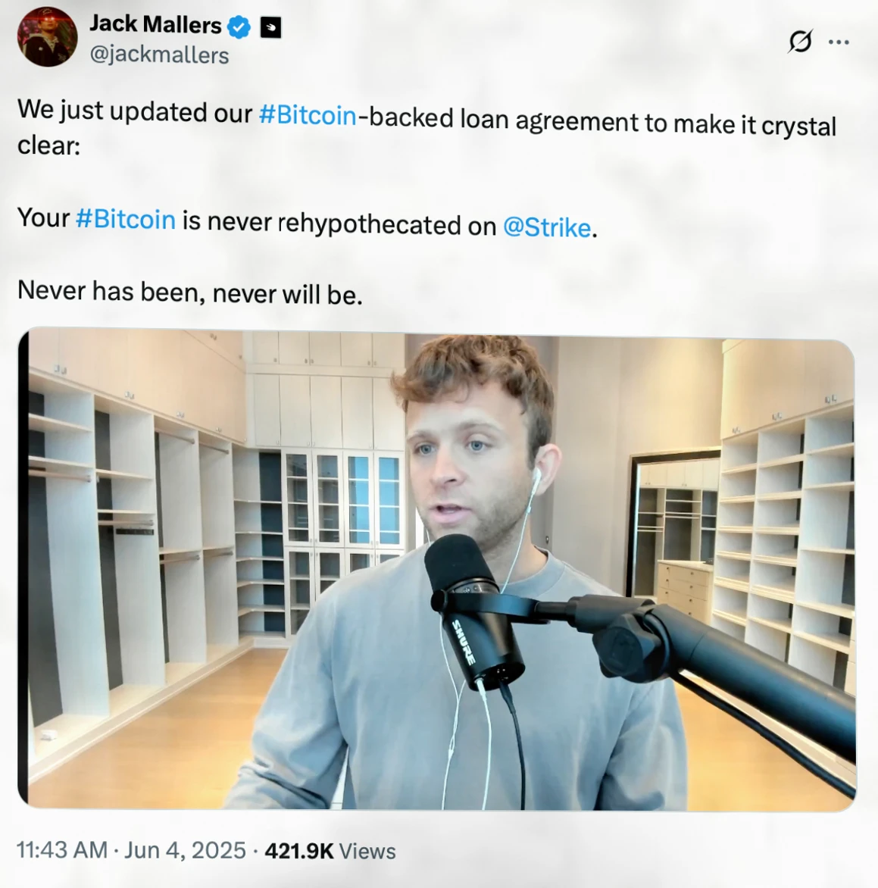Open the @jackmallers handle link
Screen dimensions: 878x888
[x=160, y=55]
